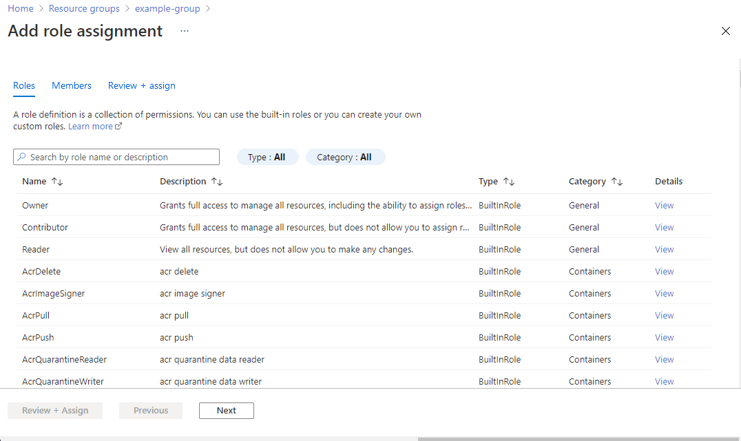
Task: Switch to the Roles tab
Action: [24, 85]
